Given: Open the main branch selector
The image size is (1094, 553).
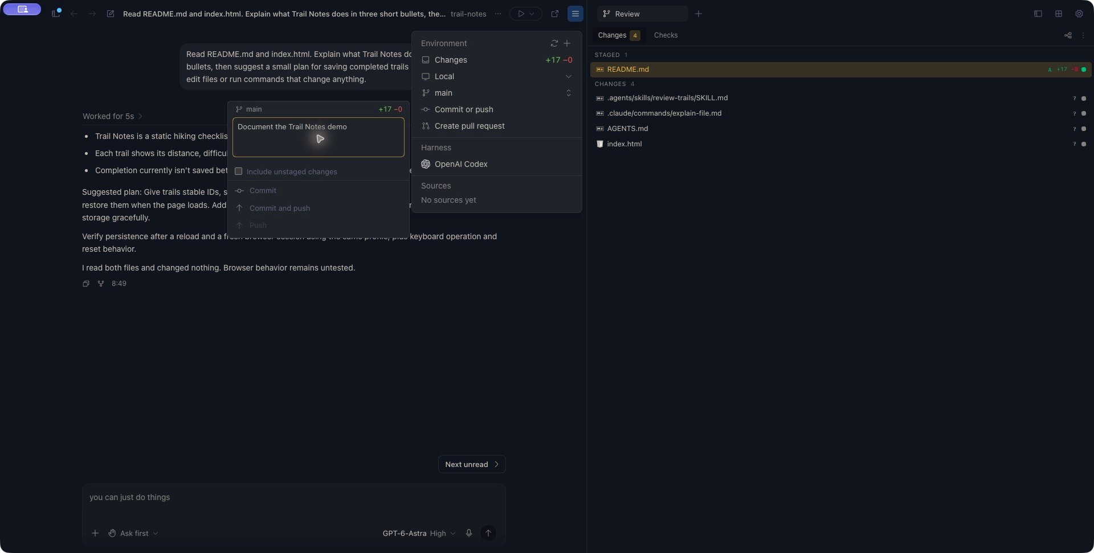Looking at the screenshot, I should click(x=496, y=93).
